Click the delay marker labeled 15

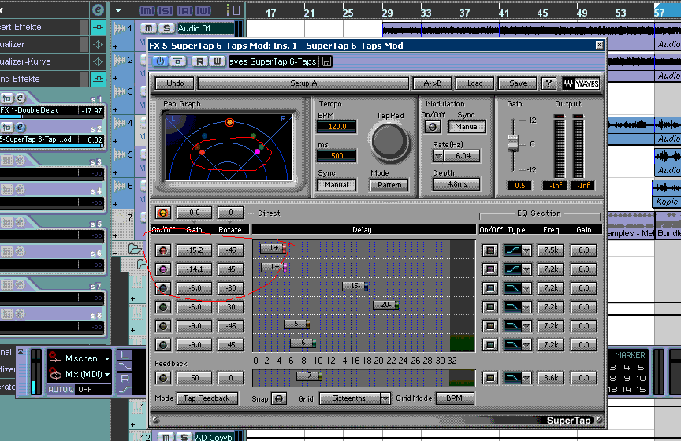[x=355, y=286]
